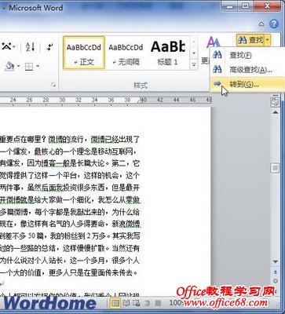
Task: Click the Go To (转到) menu entry
Action: 247,84
